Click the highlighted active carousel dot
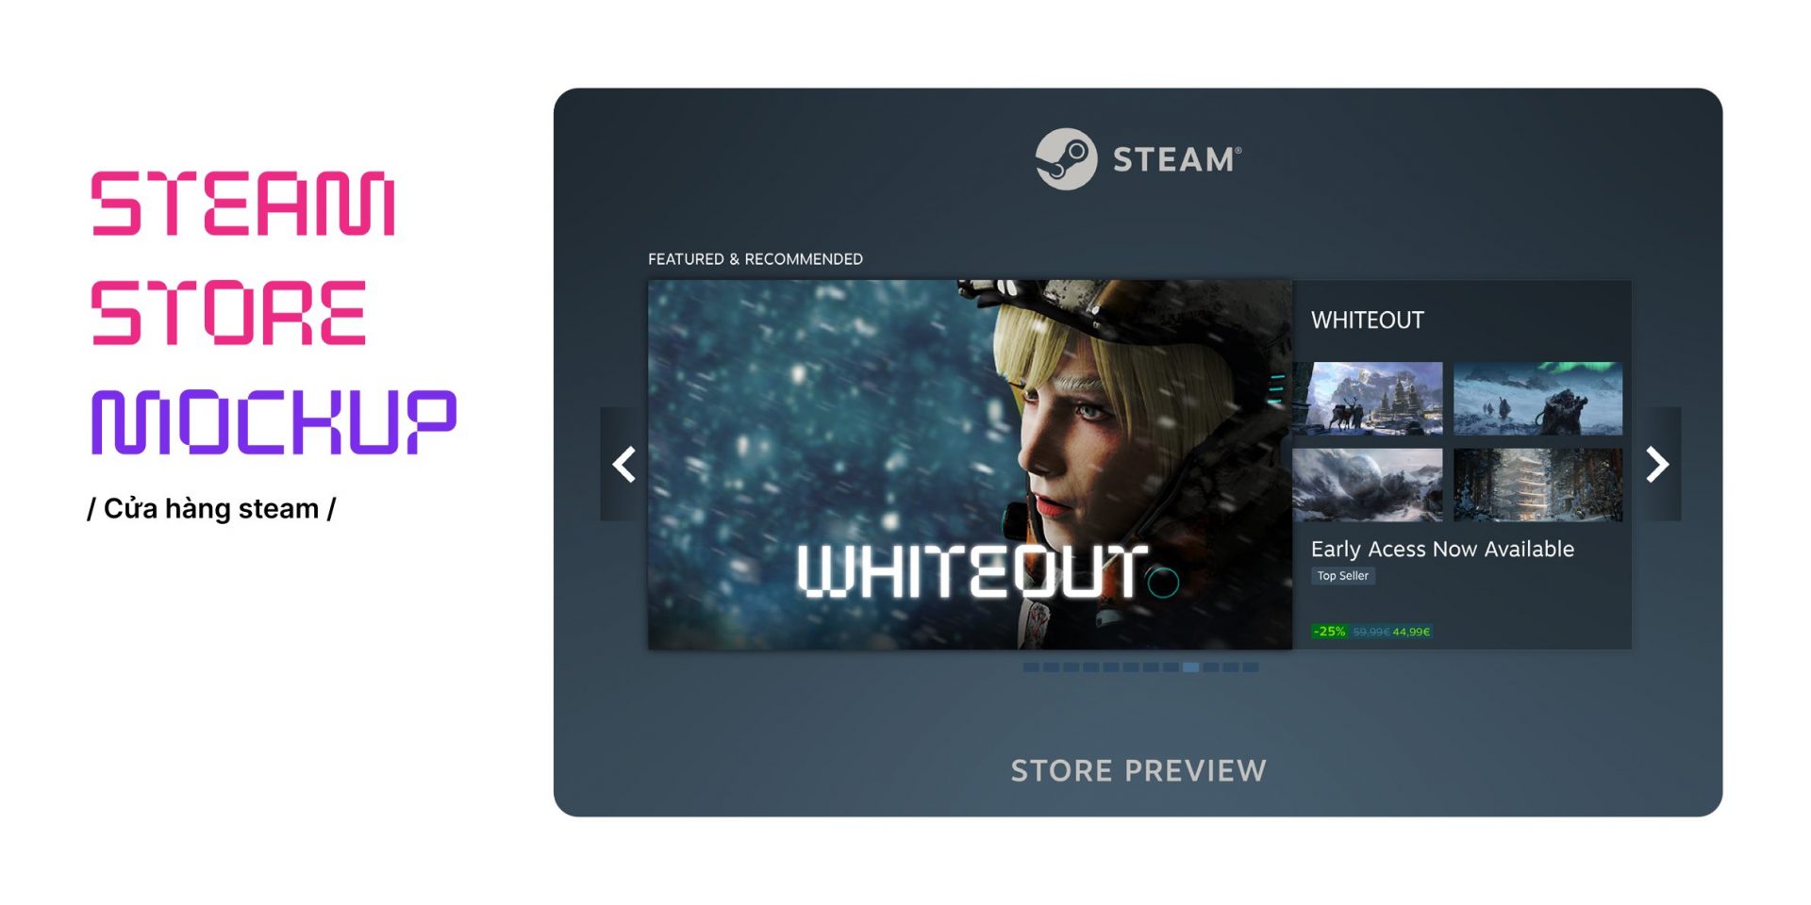This screenshot has width=1811, height=905. (1190, 667)
